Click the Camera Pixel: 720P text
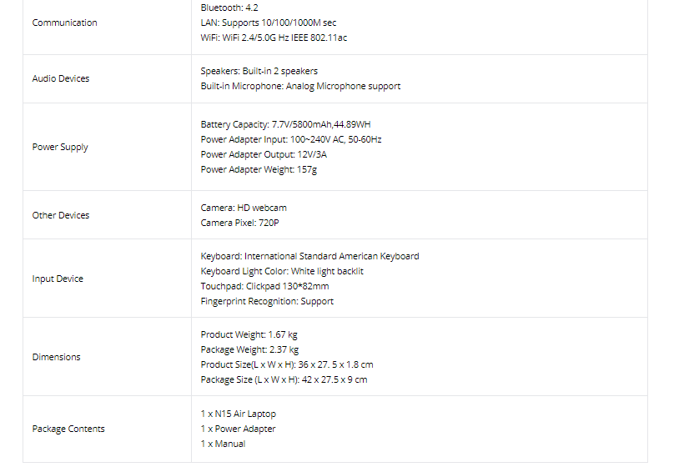The image size is (674, 472). [240, 223]
